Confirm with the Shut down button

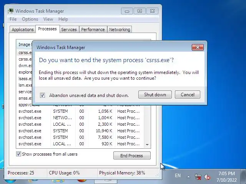coord(155,95)
